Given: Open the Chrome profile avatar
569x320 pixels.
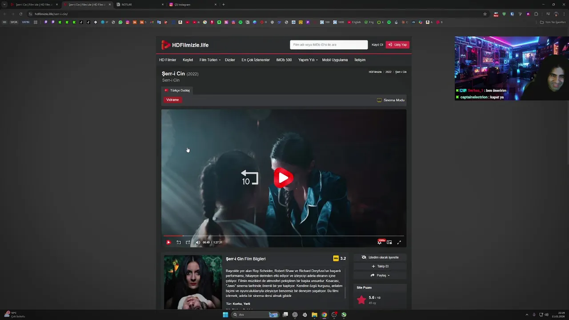Looking at the screenshot, I should pyautogui.click(x=556, y=14).
